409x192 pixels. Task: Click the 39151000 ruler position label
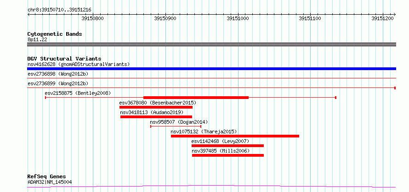(x=238, y=19)
